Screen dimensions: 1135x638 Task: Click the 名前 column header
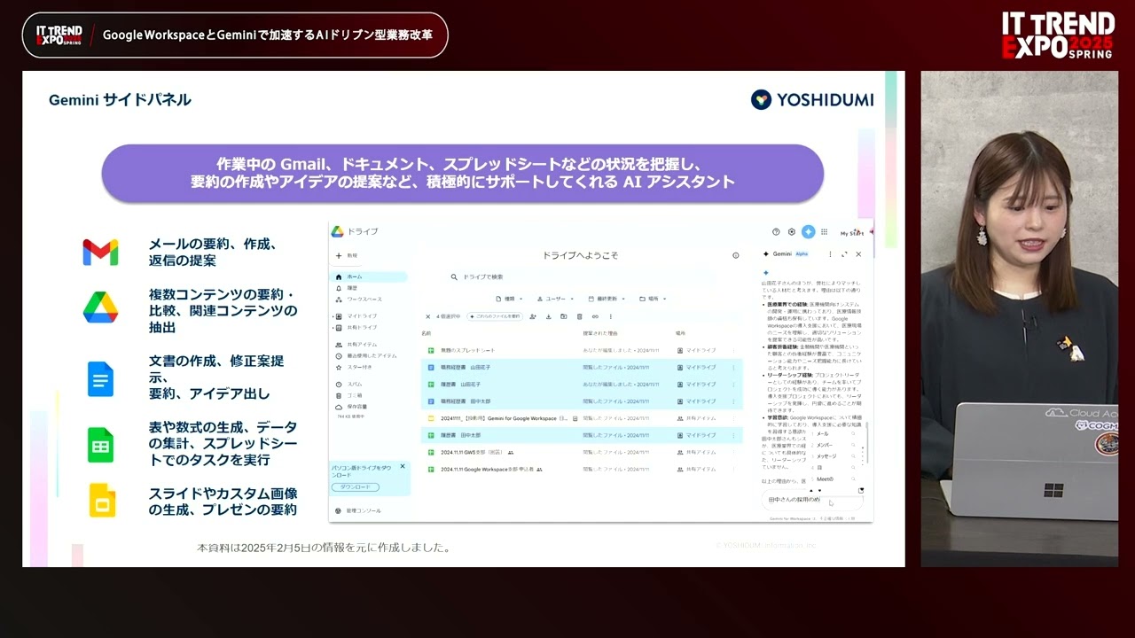[x=427, y=333]
